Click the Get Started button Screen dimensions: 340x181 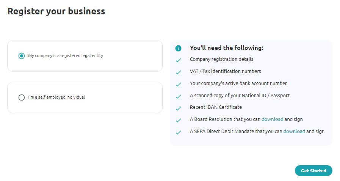coord(313,171)
